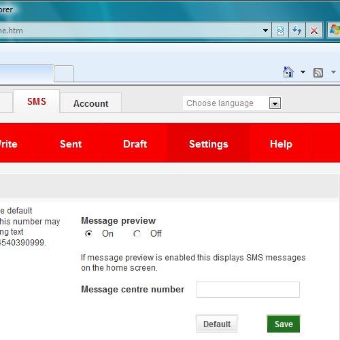Switch to the SMS tab

[x=37, y=101]
